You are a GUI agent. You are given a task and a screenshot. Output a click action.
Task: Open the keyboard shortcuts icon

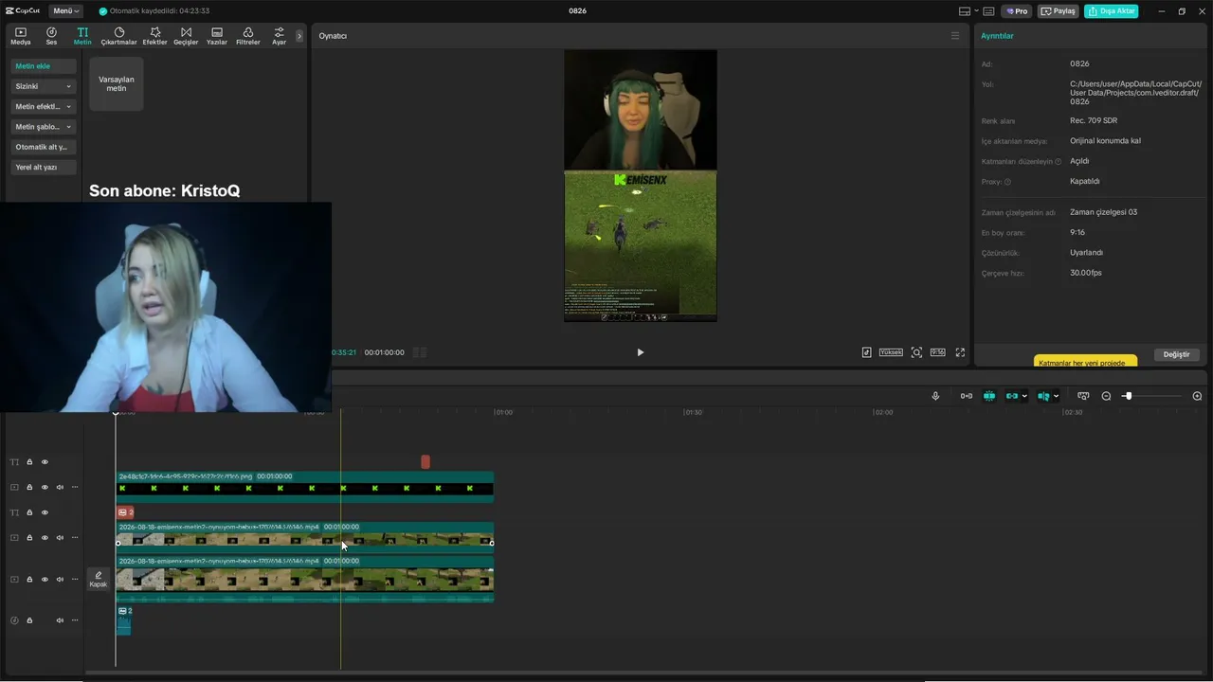[x=988, y=11]
